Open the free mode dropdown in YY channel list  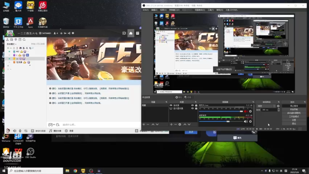click(12, 44)
